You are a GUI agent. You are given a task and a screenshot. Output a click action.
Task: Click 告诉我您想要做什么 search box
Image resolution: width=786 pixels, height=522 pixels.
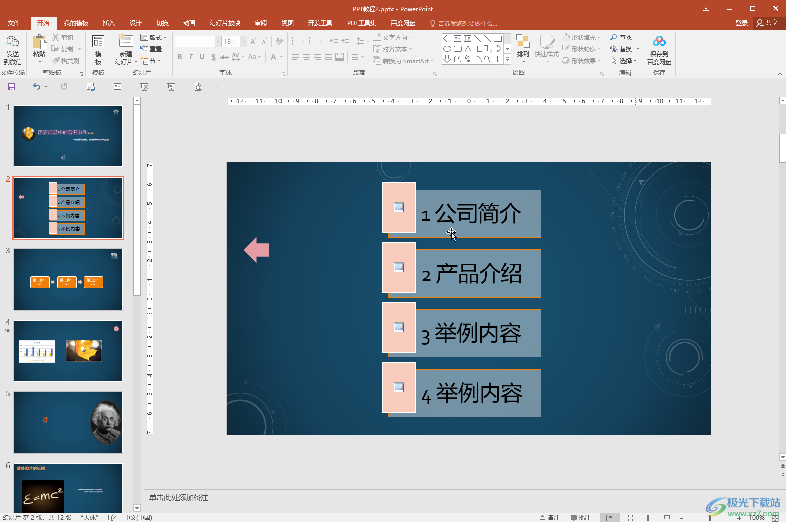[x=463, y=23]
